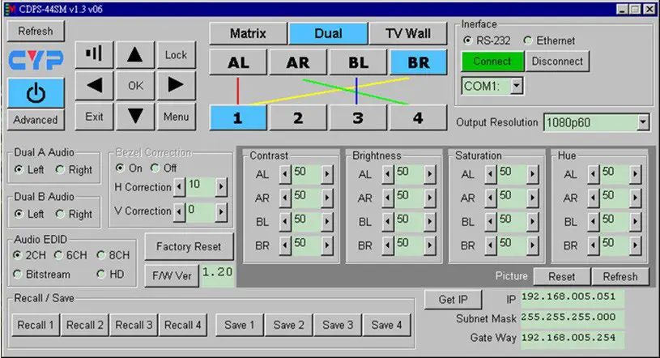This screenshot has height=358, width=660.
Task: Select 6CH Audio EDID option
Action: (58, 255)
